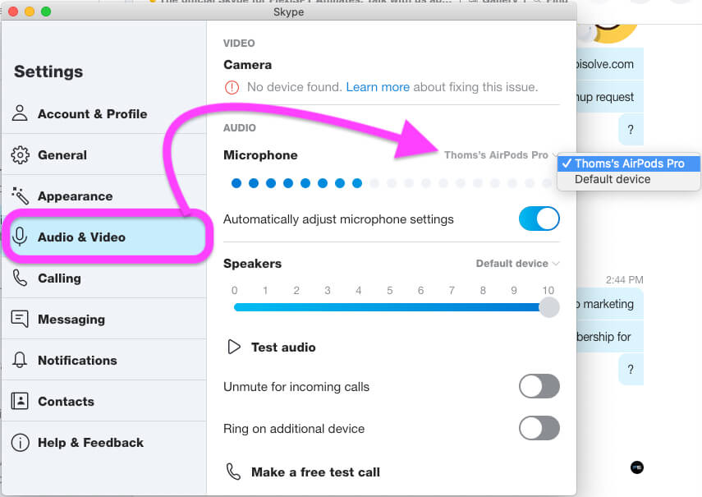
Task: Click the free test call phone icon
Action: coord(233,472)
